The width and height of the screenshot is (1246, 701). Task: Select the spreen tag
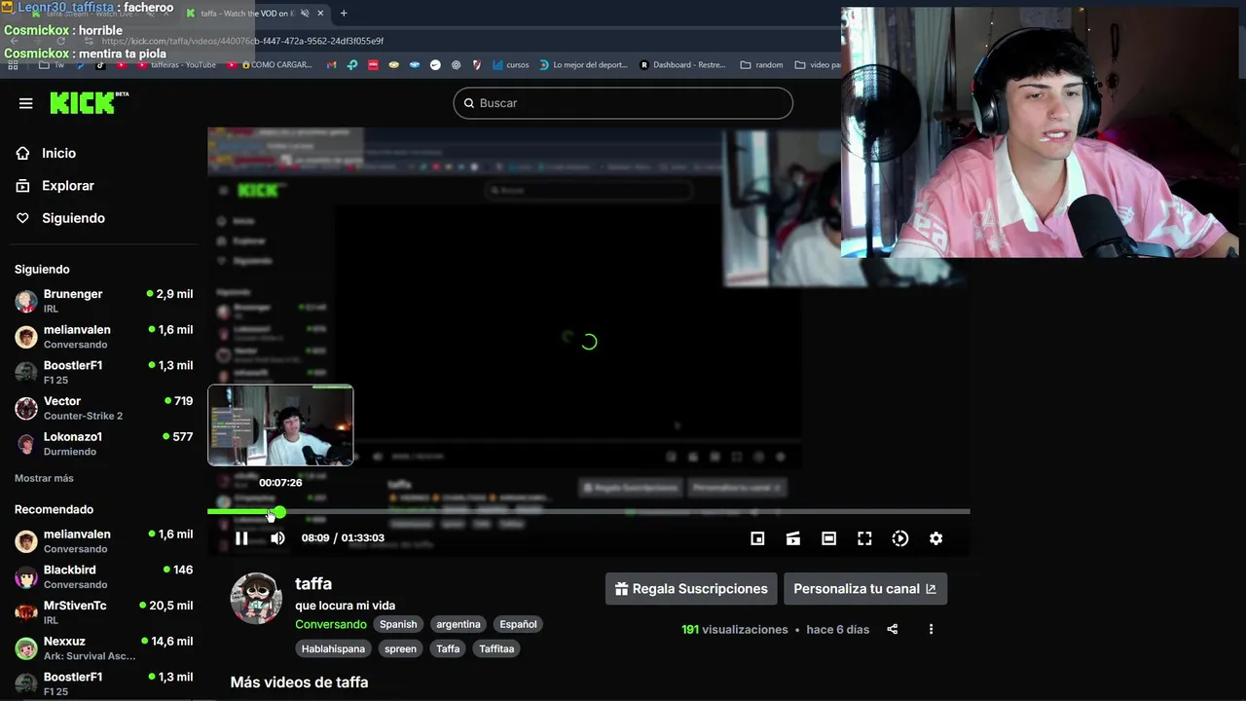pyautogui.click(x=400, y=648)
